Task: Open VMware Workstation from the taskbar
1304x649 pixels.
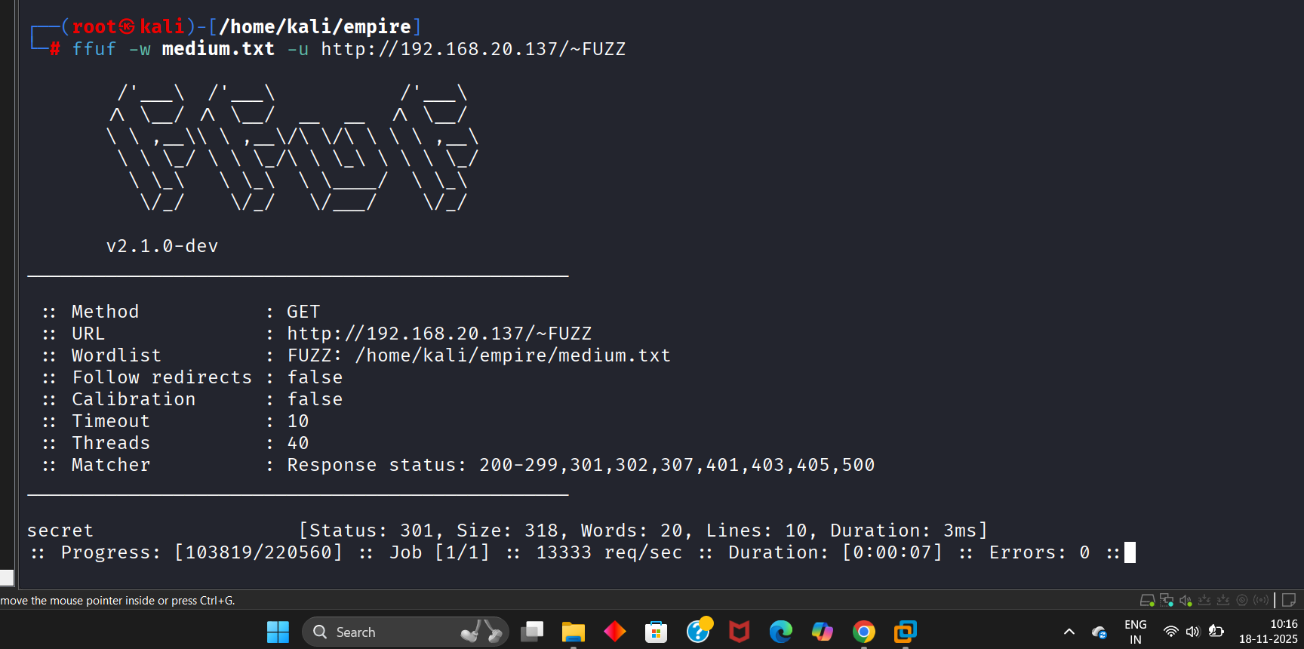Action: [x=905, y=632]
